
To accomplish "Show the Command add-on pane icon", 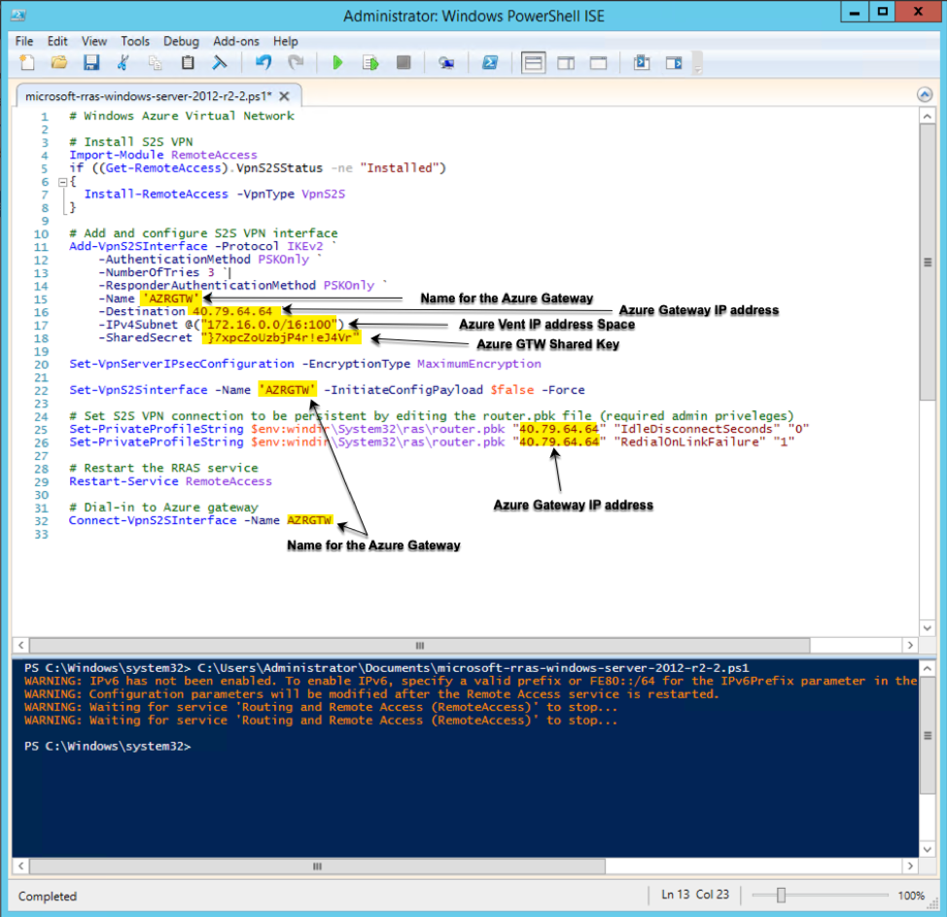I will (674, 63).
